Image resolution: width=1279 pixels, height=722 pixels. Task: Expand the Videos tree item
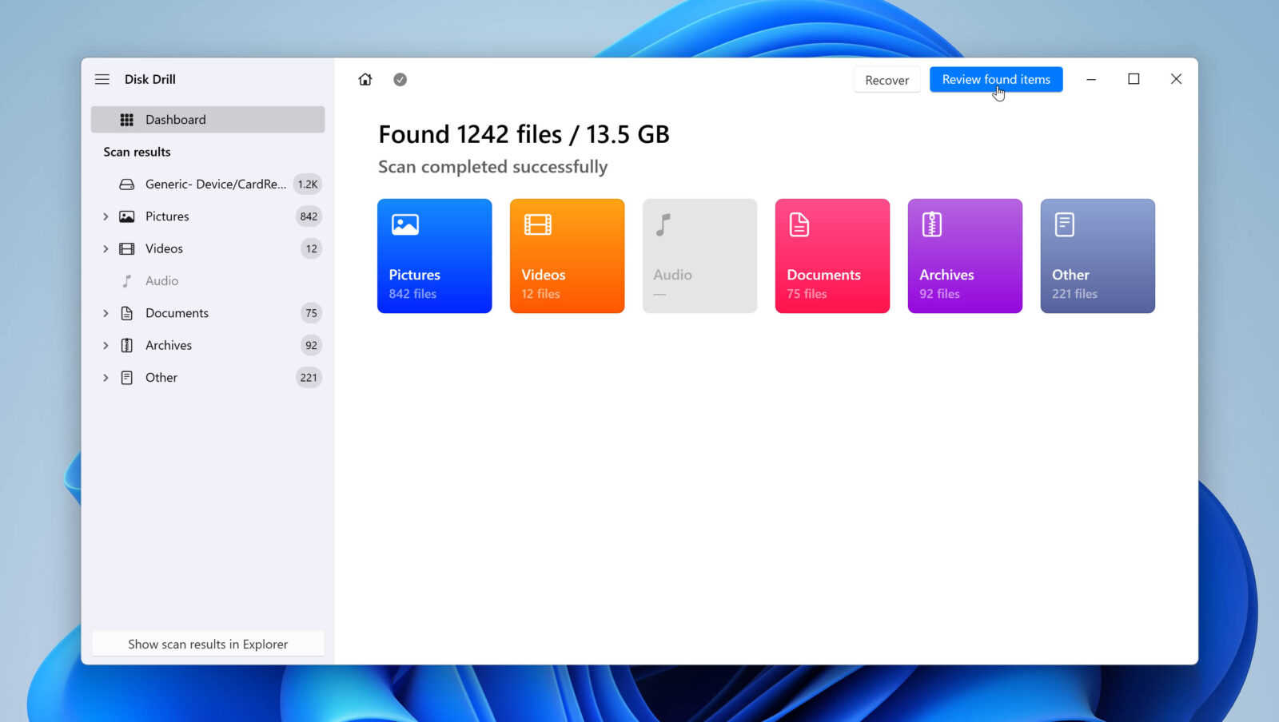[x=106, y=248]
